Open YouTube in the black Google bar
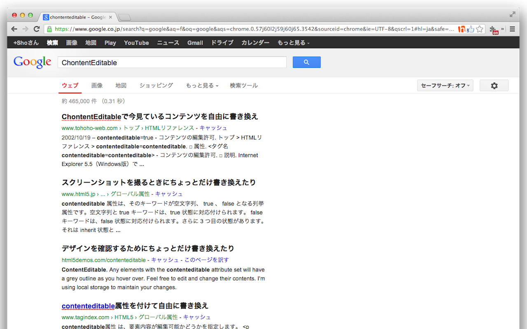This screenshot has width=527, height=329. 136,43
